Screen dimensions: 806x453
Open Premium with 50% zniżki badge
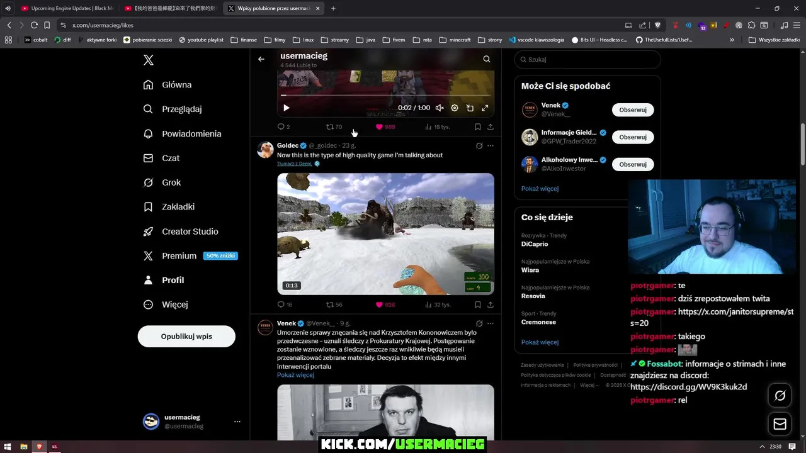click(x=190, y=256)
